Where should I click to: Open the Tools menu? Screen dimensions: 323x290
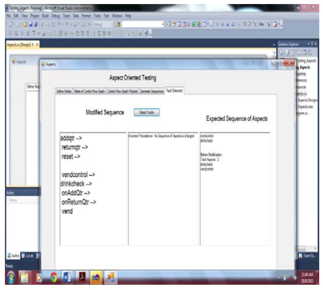[x=97, y=16]
